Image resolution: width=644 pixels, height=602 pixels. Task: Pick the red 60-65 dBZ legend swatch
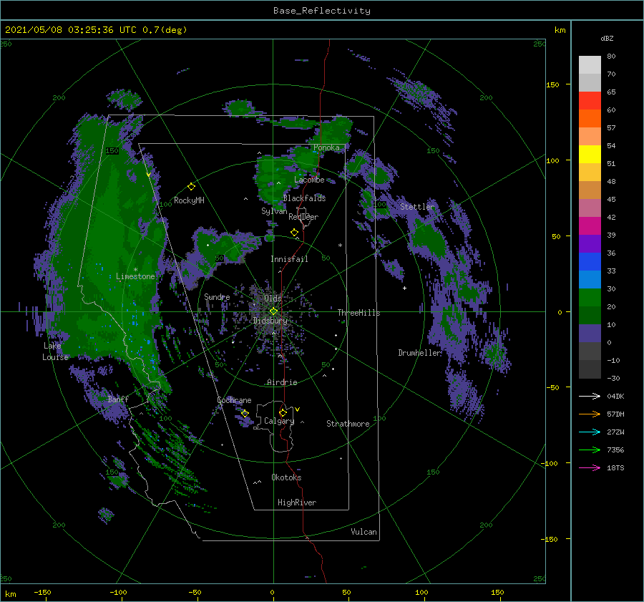[x=590, y=101]
